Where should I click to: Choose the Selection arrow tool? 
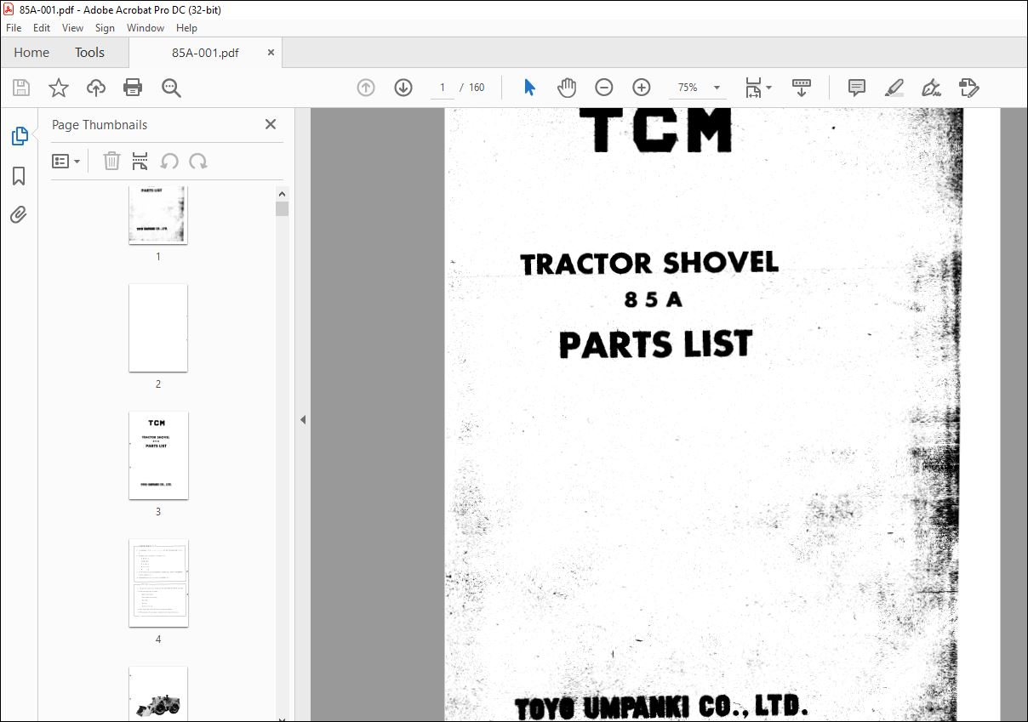point(529,88)
